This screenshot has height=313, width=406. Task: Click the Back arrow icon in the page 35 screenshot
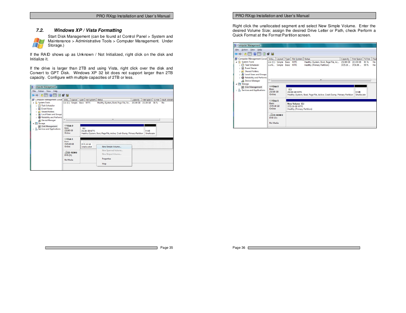click(x=33, y=95)
